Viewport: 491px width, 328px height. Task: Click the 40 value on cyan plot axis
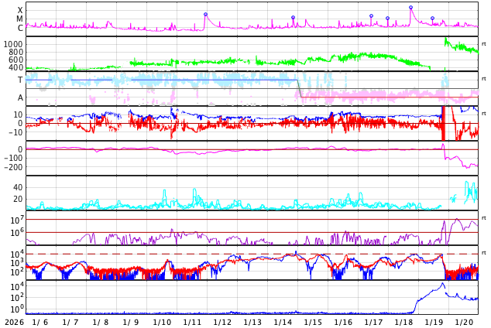(x=18, y=187)
